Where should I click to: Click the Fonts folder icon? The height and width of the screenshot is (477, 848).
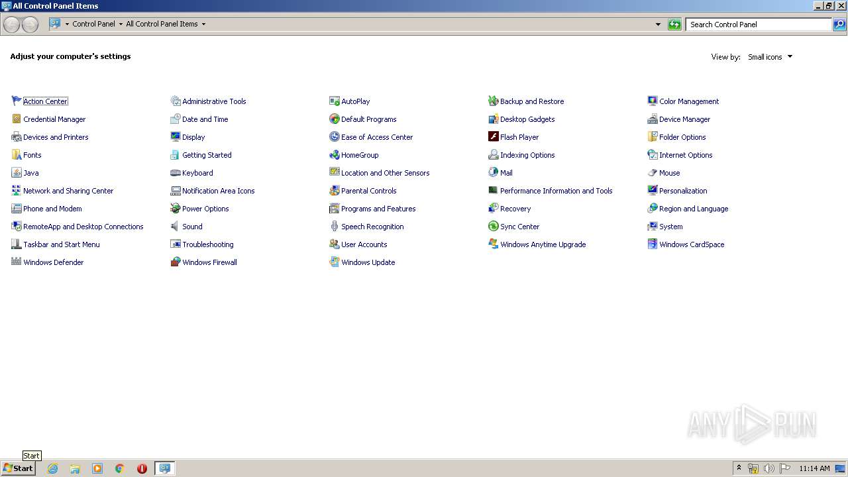[17, 155]
